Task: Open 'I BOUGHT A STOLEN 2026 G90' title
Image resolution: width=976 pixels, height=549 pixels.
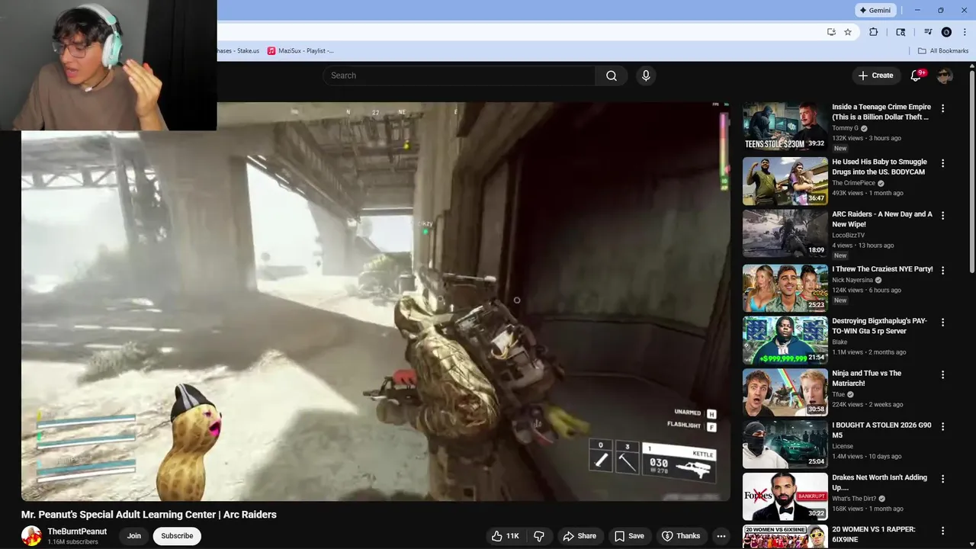Action: click(x=881, y=430)
